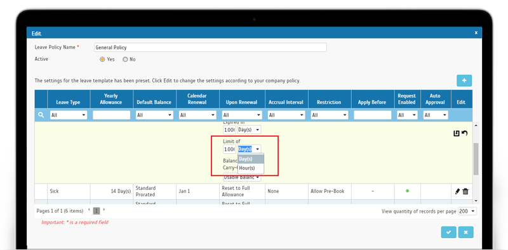Open the Usable Balance dropdown
The width and height of the screenshot is (508, 250).
pos(242,177)
